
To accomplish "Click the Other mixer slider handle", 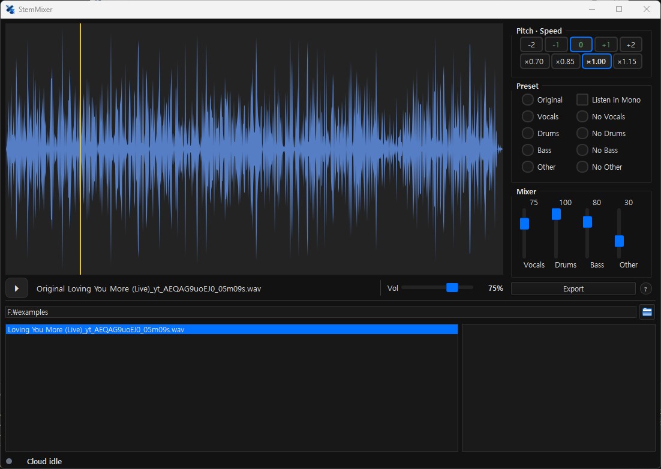I will point(619,241).
